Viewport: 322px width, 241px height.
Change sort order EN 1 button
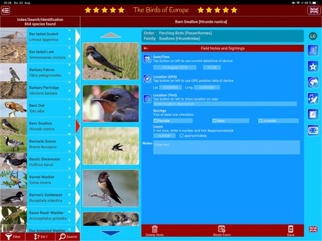[x=40, y=237]
